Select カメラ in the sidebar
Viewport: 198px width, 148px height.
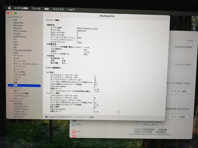tap(16, 58)
